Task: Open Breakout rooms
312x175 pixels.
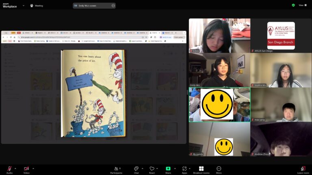Action: pyautogui.click(x=201, y=170)
